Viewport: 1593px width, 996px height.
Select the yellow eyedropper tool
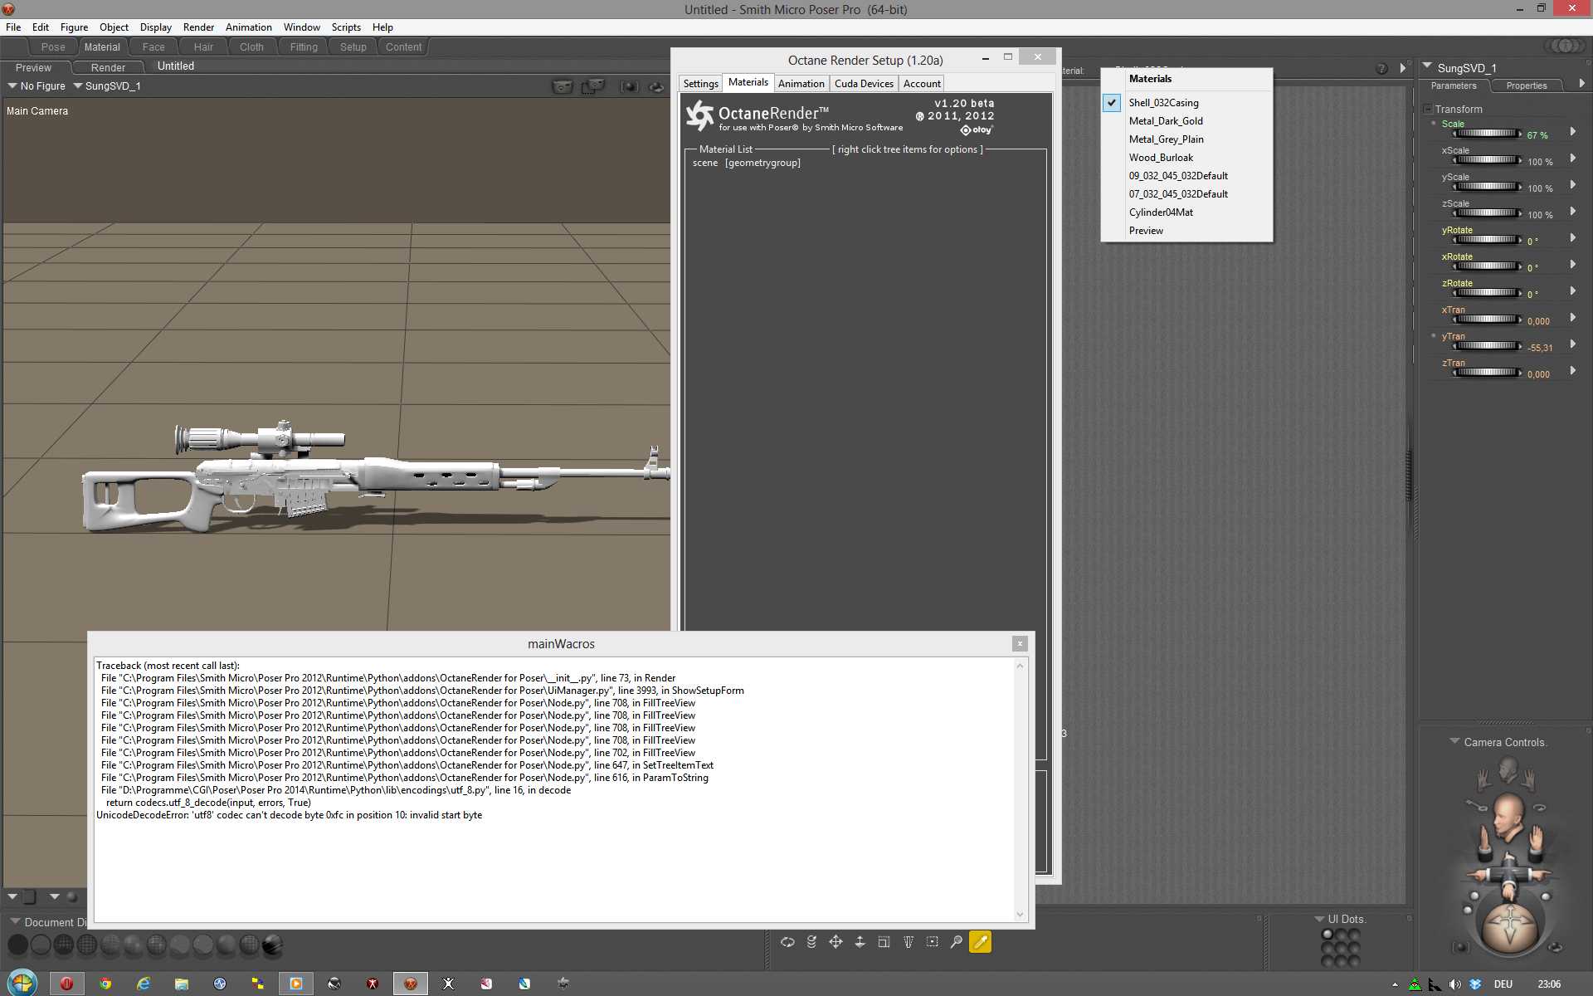[980, 942]
